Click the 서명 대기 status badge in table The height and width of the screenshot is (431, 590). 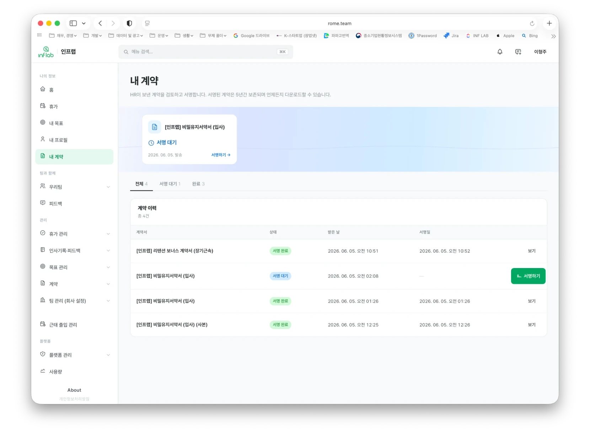pos(280,276)
